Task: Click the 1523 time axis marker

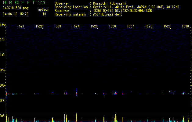Action: 57,26
